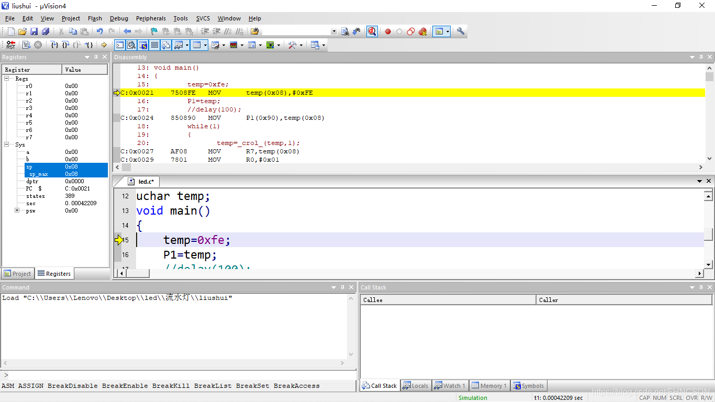Viewport: 715px width, 402px height.
Task: Click the Step Over icon
Action: coord(65,45)
